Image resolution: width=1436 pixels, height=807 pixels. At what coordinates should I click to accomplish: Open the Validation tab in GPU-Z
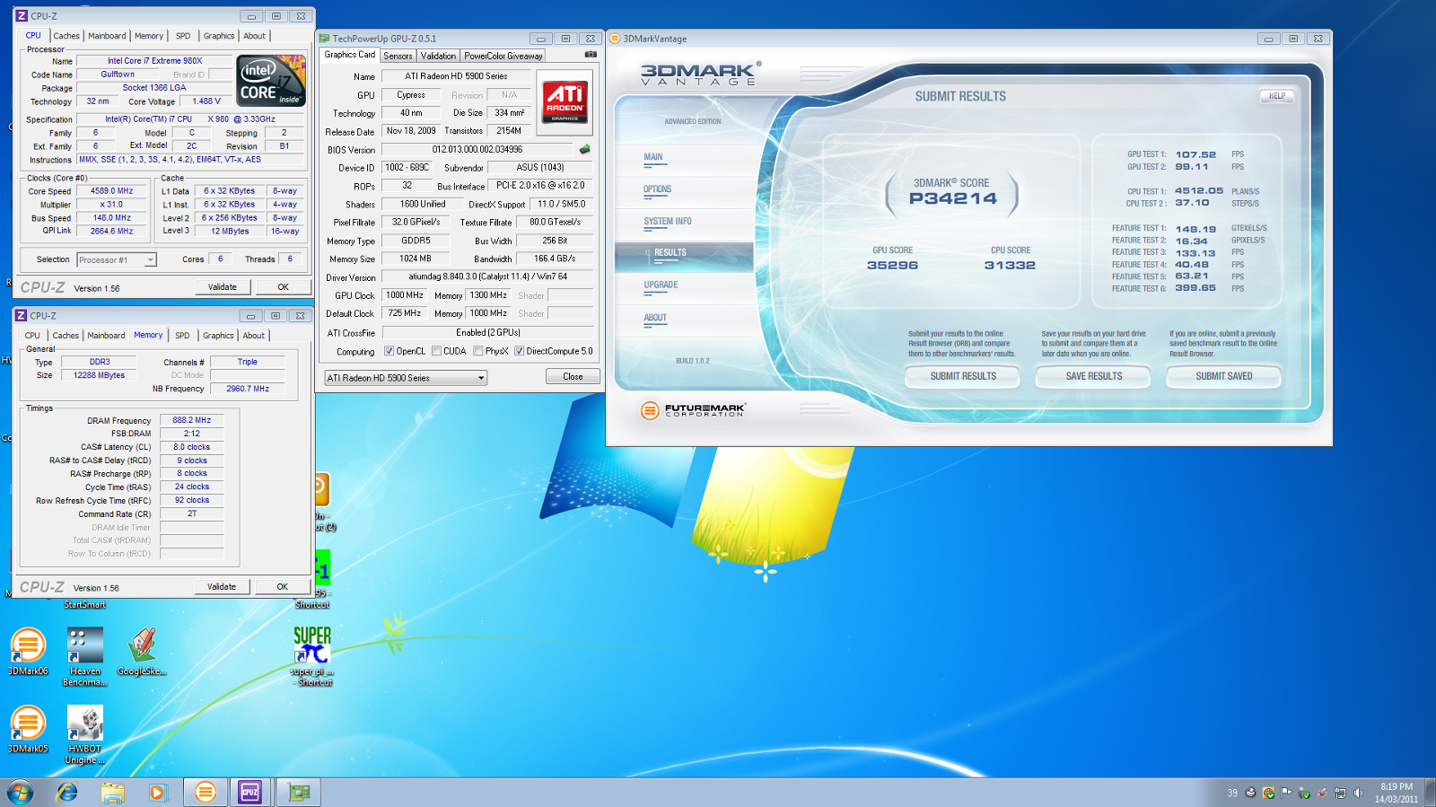pyautogui.click(x=438, y=56)
